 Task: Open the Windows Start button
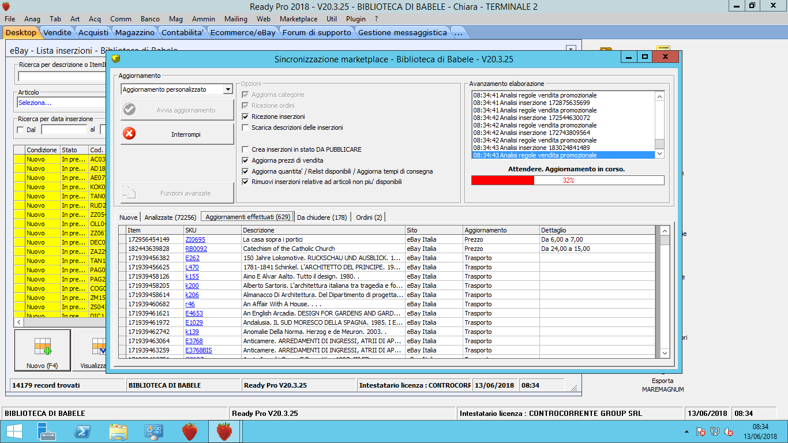[x=13, y=431]
